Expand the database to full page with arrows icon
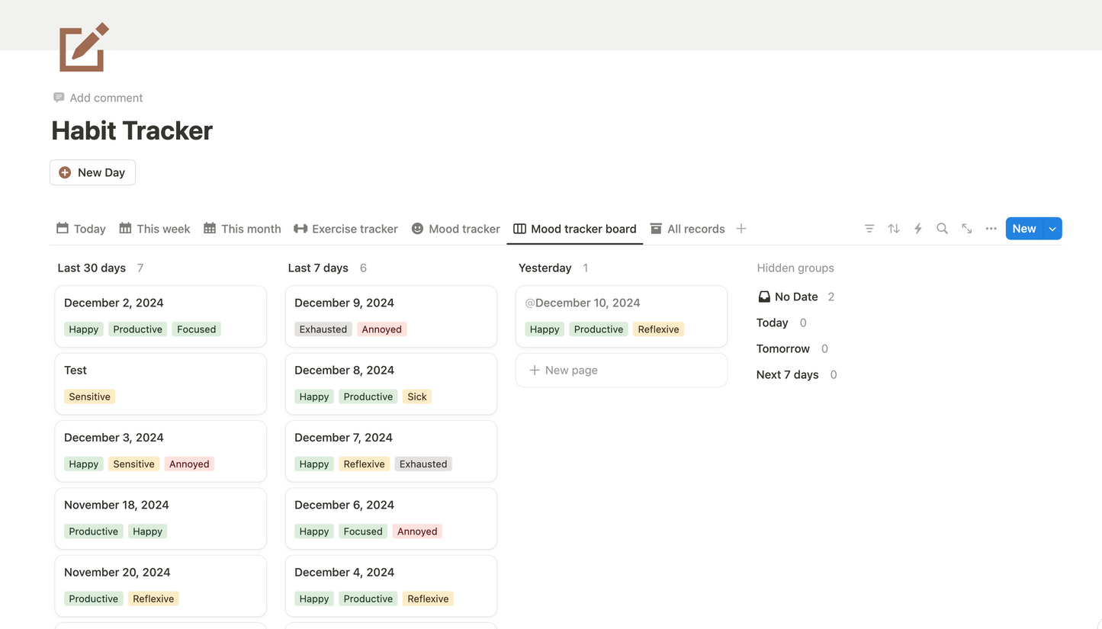Image resolution: width=1102 pixels, height=629 pixels. tap(966, 228)
